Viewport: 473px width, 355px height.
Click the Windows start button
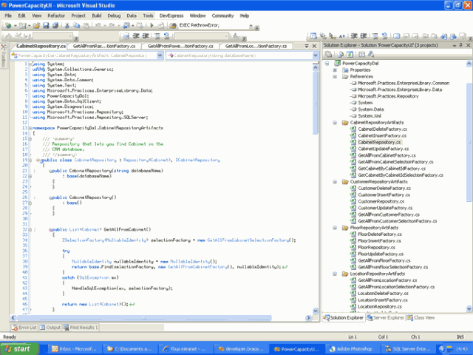pyautogui.click(x=20, y=349)
